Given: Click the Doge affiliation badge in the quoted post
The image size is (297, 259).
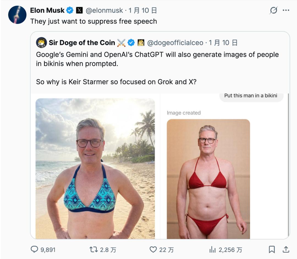Looking at the screenshot, I should (x=141, y=43).
